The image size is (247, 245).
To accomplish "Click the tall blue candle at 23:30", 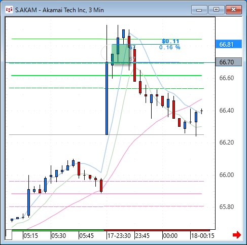I will coord(107,98).
